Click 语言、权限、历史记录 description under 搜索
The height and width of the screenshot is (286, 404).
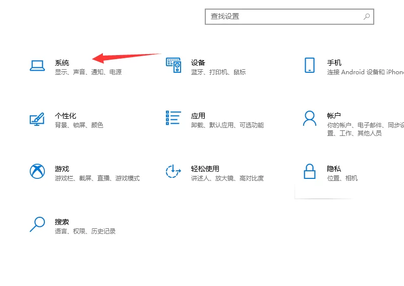85,231
